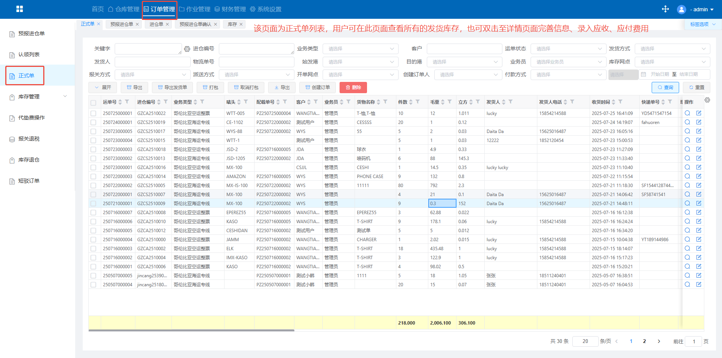Go to next page arrow in pagination
Viewport: 722px width, 358px height.
[x=658, y=341]
